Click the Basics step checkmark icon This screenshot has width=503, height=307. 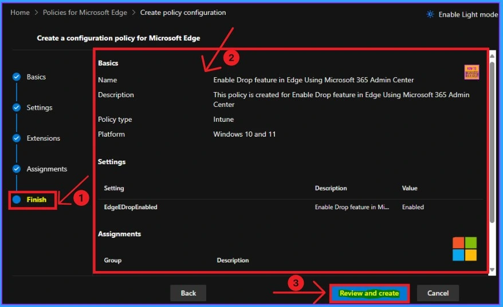coord(17,77)
